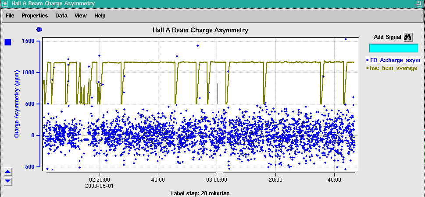Open the Help menu
Viewport: 425px width, 197px height.
pyautogui.click(x=100, y=16)
